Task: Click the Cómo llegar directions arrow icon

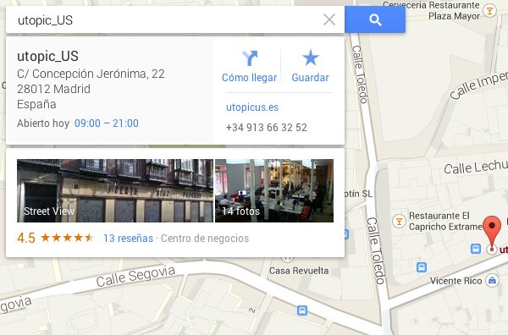Action: (x=250, y=58)
